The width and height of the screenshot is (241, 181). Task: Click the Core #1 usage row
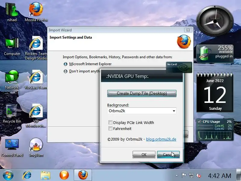(x=215, y=126)
